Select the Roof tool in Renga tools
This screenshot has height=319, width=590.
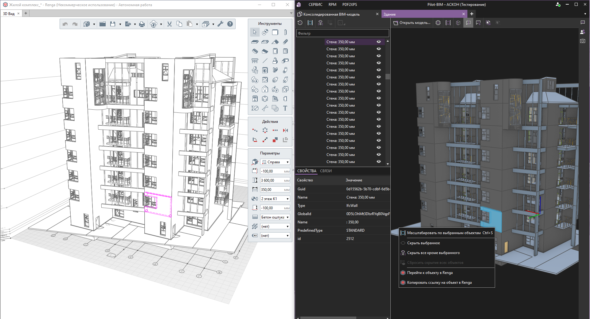[275, 42]
